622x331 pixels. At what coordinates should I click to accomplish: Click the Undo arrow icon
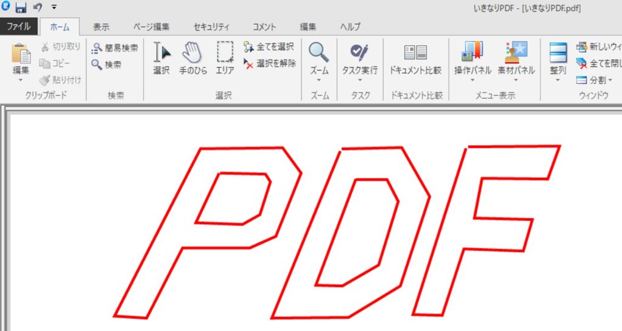point(38,7)
